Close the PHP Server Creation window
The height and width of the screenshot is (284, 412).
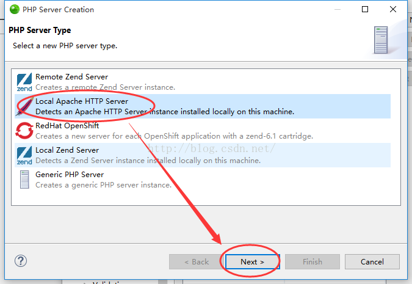click(x=393, y=9)
